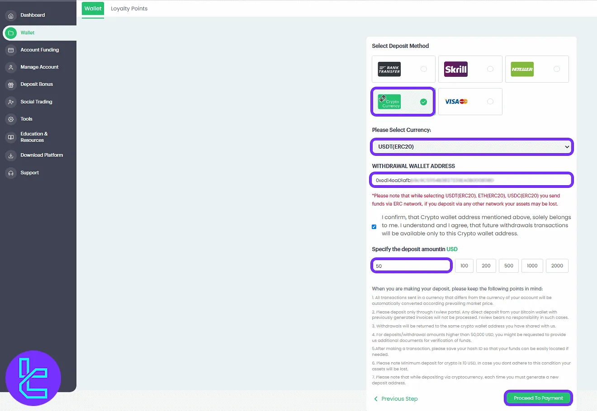
Task: Select the Bank Transfer radio button
Action: coord(424,69)
